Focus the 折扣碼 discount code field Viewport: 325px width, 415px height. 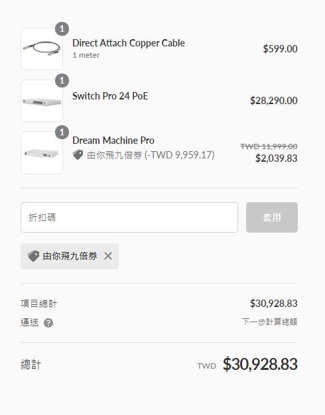129,217
